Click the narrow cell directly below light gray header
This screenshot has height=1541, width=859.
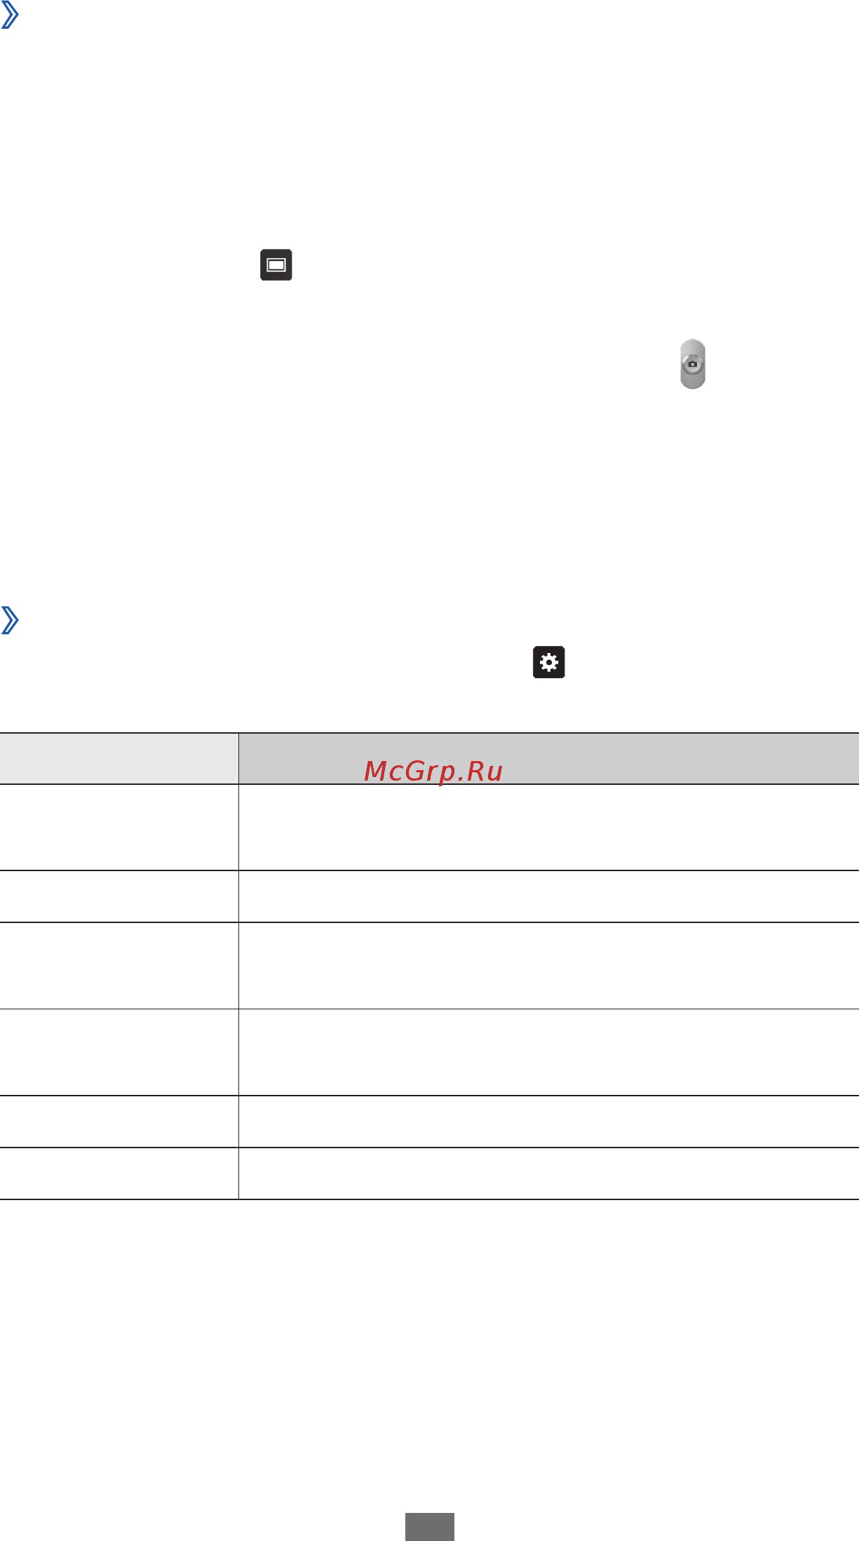coord(119,828)
